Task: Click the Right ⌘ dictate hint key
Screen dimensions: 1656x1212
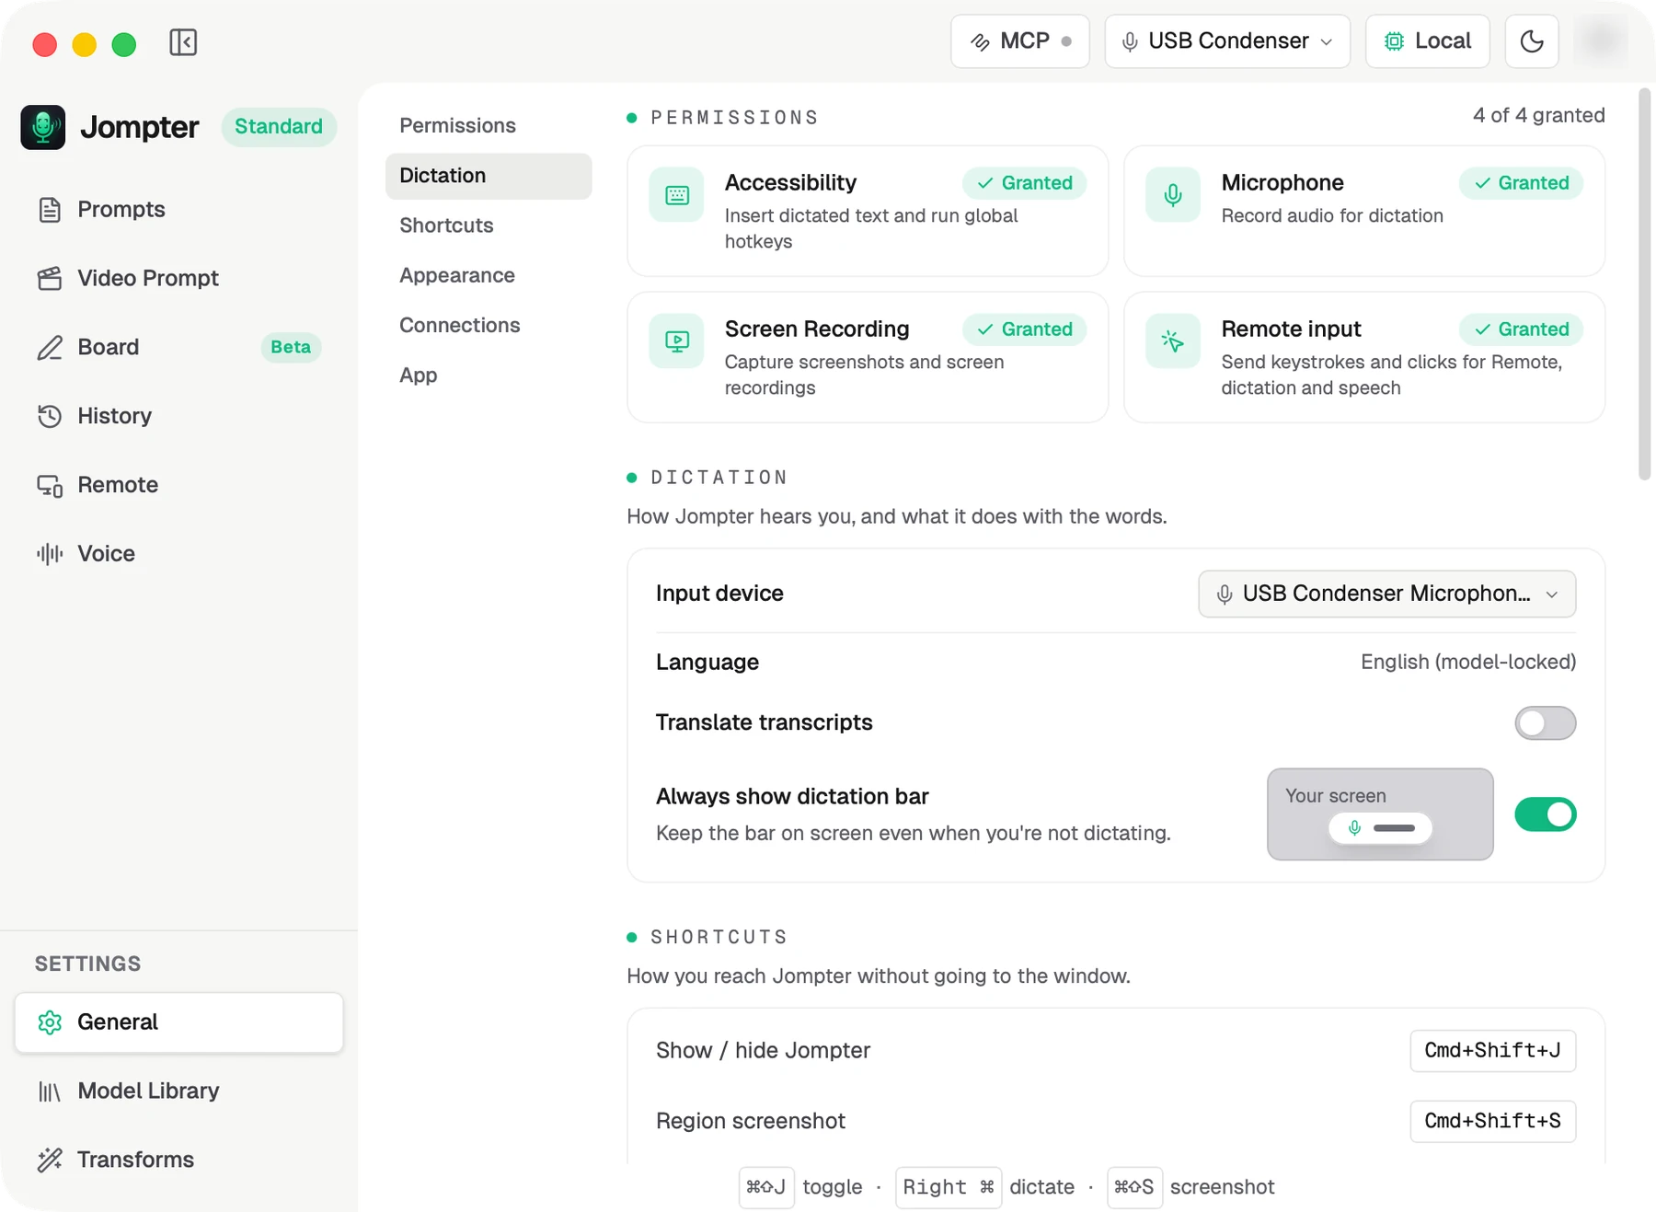Action: 949,1188
